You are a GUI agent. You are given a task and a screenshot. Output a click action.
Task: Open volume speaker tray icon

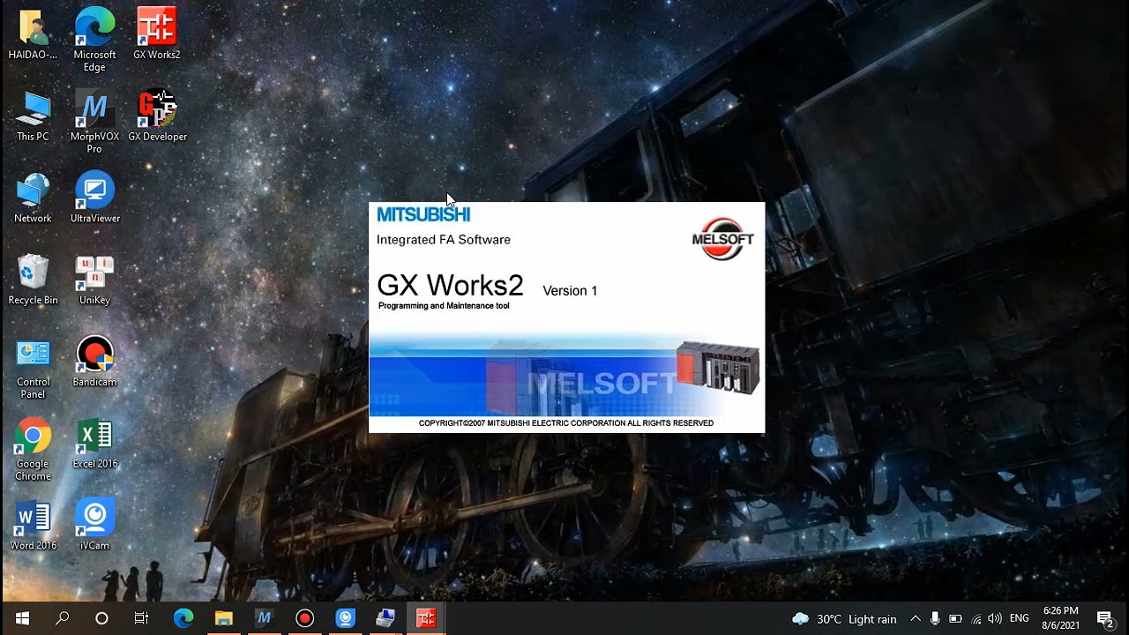click(995, 619)
